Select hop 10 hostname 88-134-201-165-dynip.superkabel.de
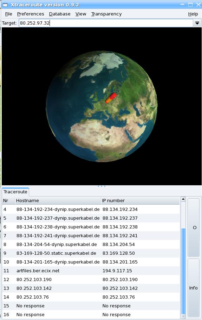 tap(58, 262)
